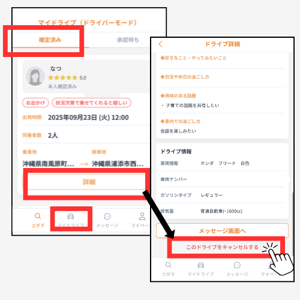Switch to the 承認待ち tab
300x300 pixels.
point(128,40)
